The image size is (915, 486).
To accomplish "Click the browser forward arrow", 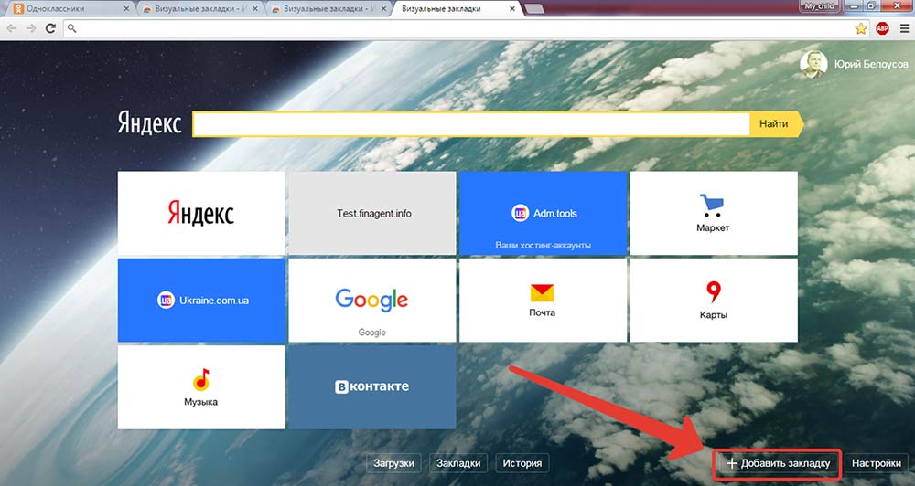I will pyautogui.click(x=31, y=28).
